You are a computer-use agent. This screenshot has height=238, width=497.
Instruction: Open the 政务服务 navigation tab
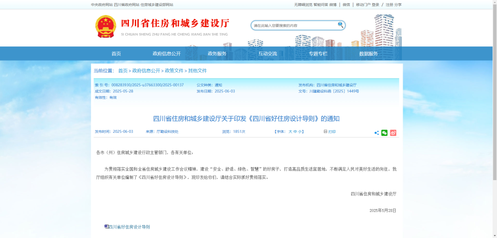coord(217,54)
